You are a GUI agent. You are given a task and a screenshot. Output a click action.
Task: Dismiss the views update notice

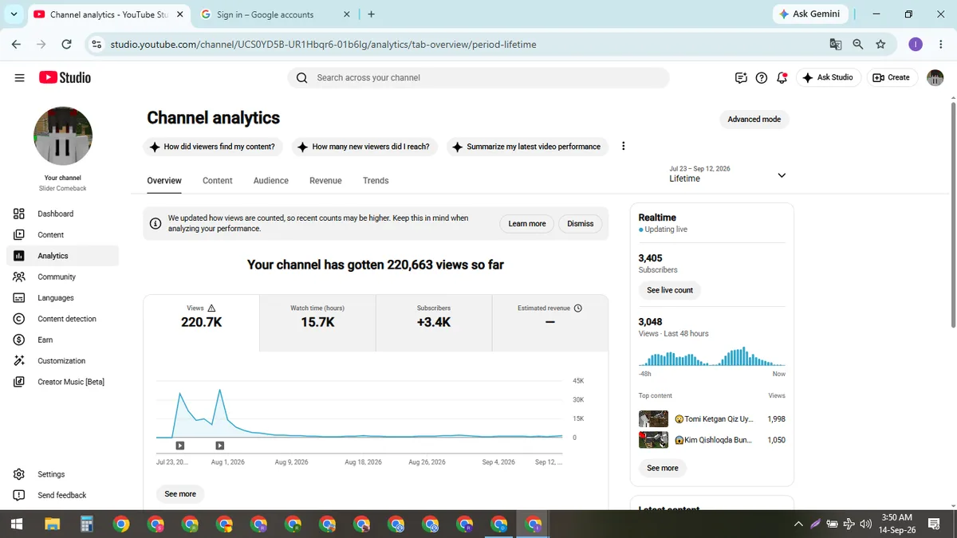point(581,224)
